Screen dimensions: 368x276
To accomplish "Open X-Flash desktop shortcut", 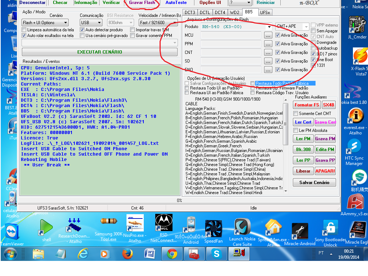I will coord(359,62).
